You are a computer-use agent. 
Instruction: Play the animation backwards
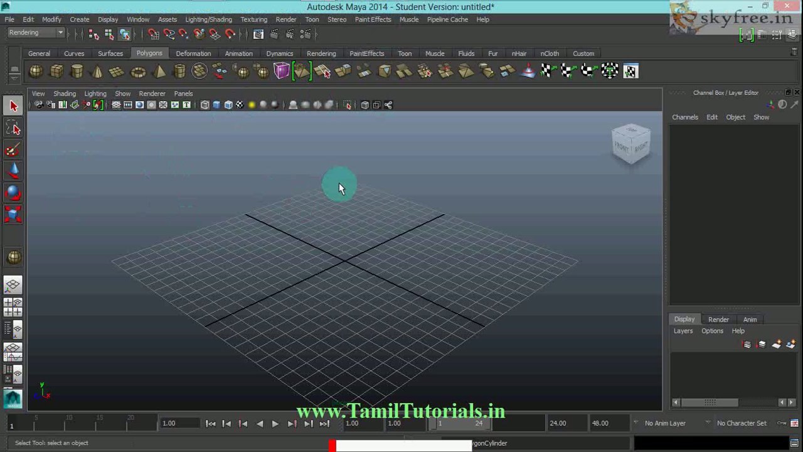(259, 424)
